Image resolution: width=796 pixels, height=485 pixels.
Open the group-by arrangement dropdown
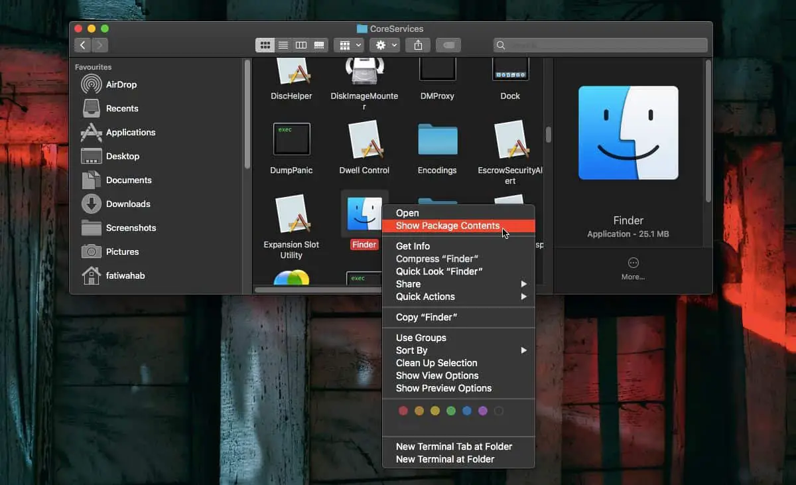(x=350, y=45)
